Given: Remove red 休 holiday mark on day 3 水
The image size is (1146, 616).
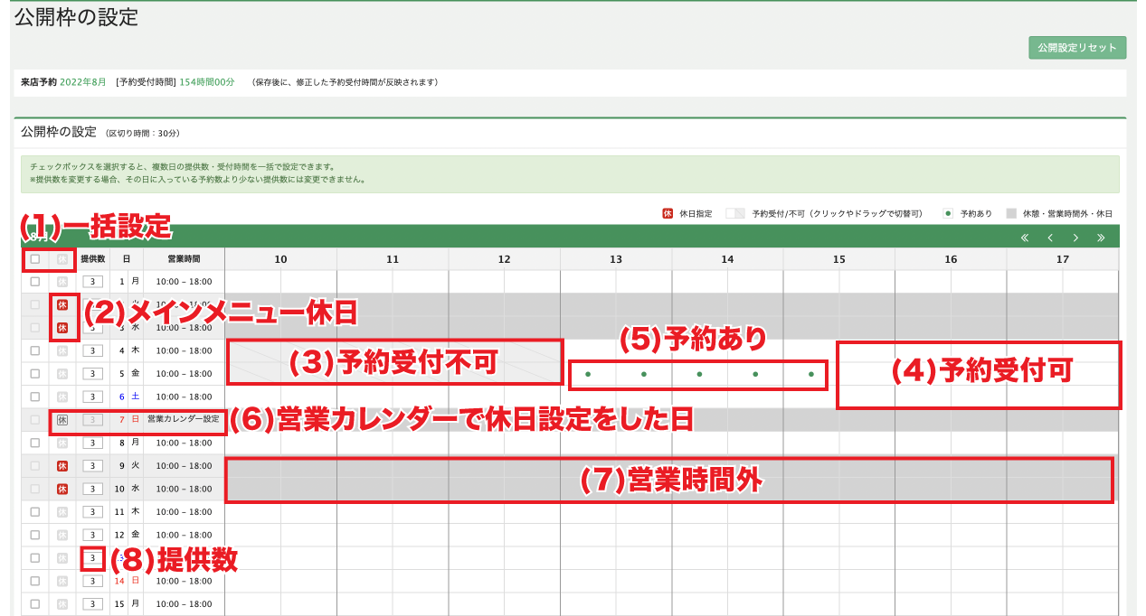Looking at the screenshot, I should [62, 328].
